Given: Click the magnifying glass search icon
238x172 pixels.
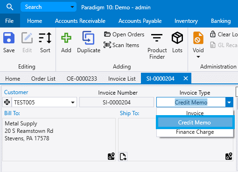Looking at the screenshot, I should [10, 7].
